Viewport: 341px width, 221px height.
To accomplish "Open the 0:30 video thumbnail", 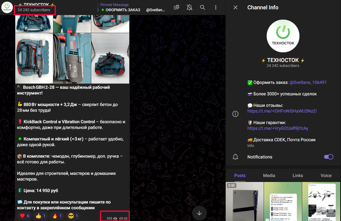I will pyautogui.click(x=245, y=201).
